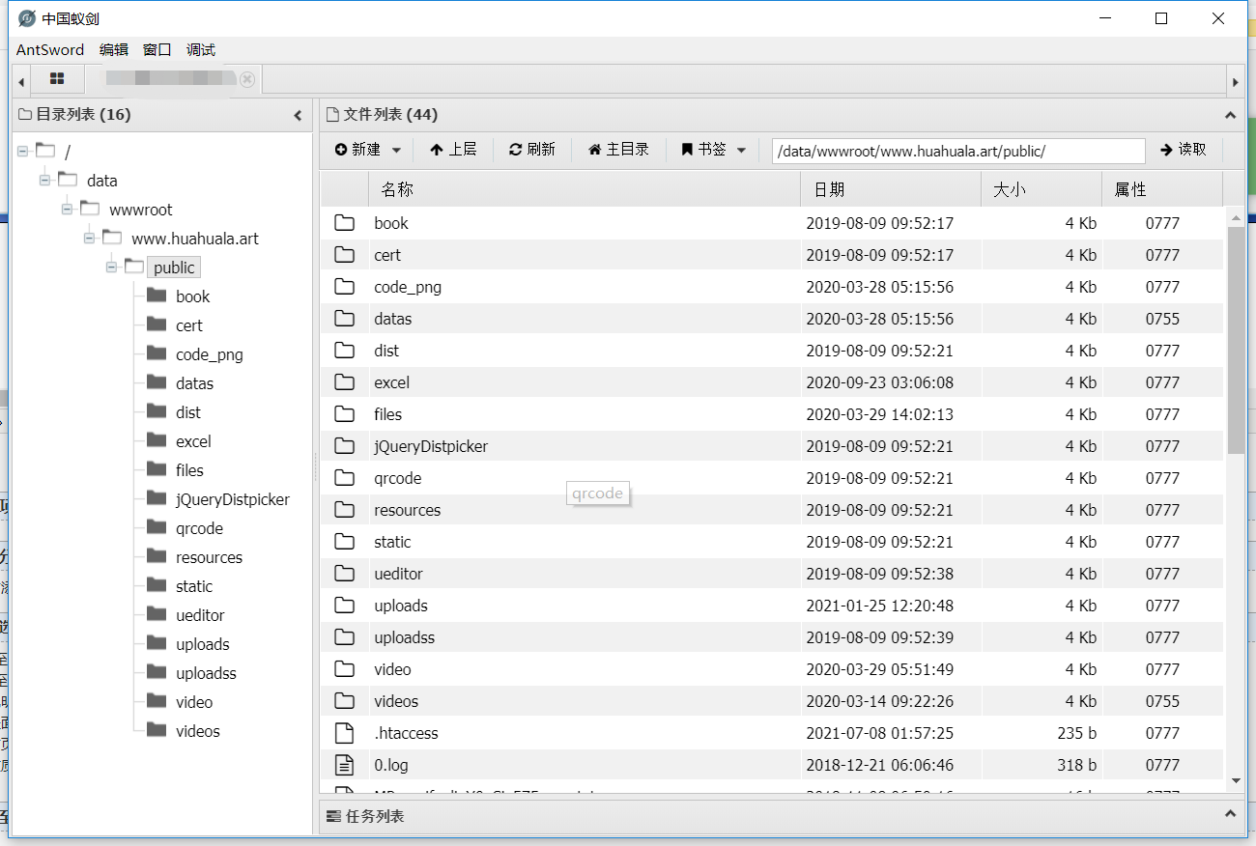Expand the task list panel
This screenshot has height=846, width=1256.
[x=1230, y=815]
